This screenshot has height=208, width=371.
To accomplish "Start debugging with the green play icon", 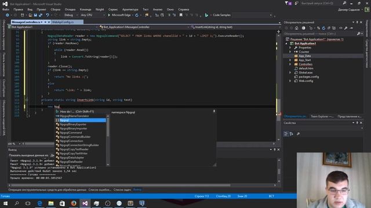I will coord(109,15).
